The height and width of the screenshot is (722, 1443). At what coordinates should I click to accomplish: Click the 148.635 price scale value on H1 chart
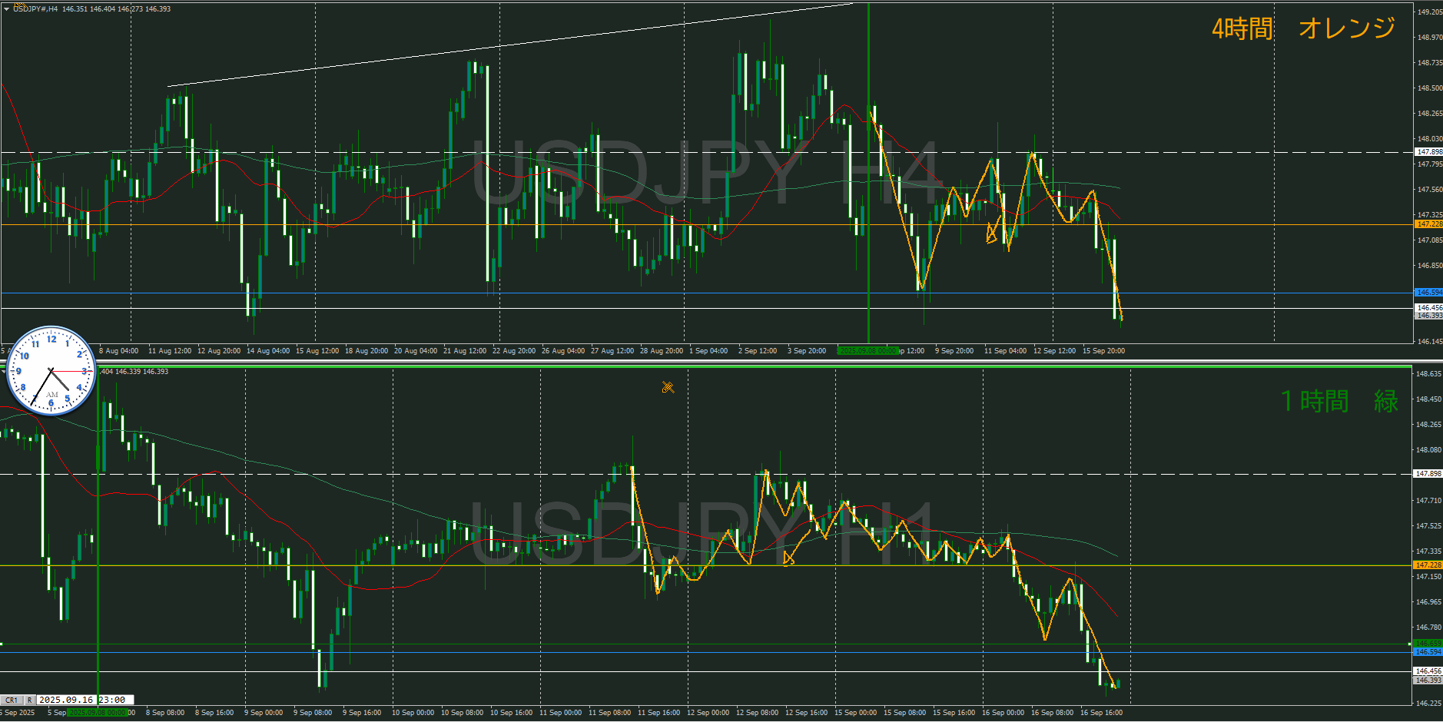coord(1429,374)
